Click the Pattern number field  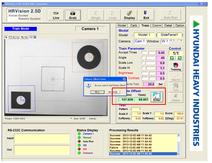[136, 109]
